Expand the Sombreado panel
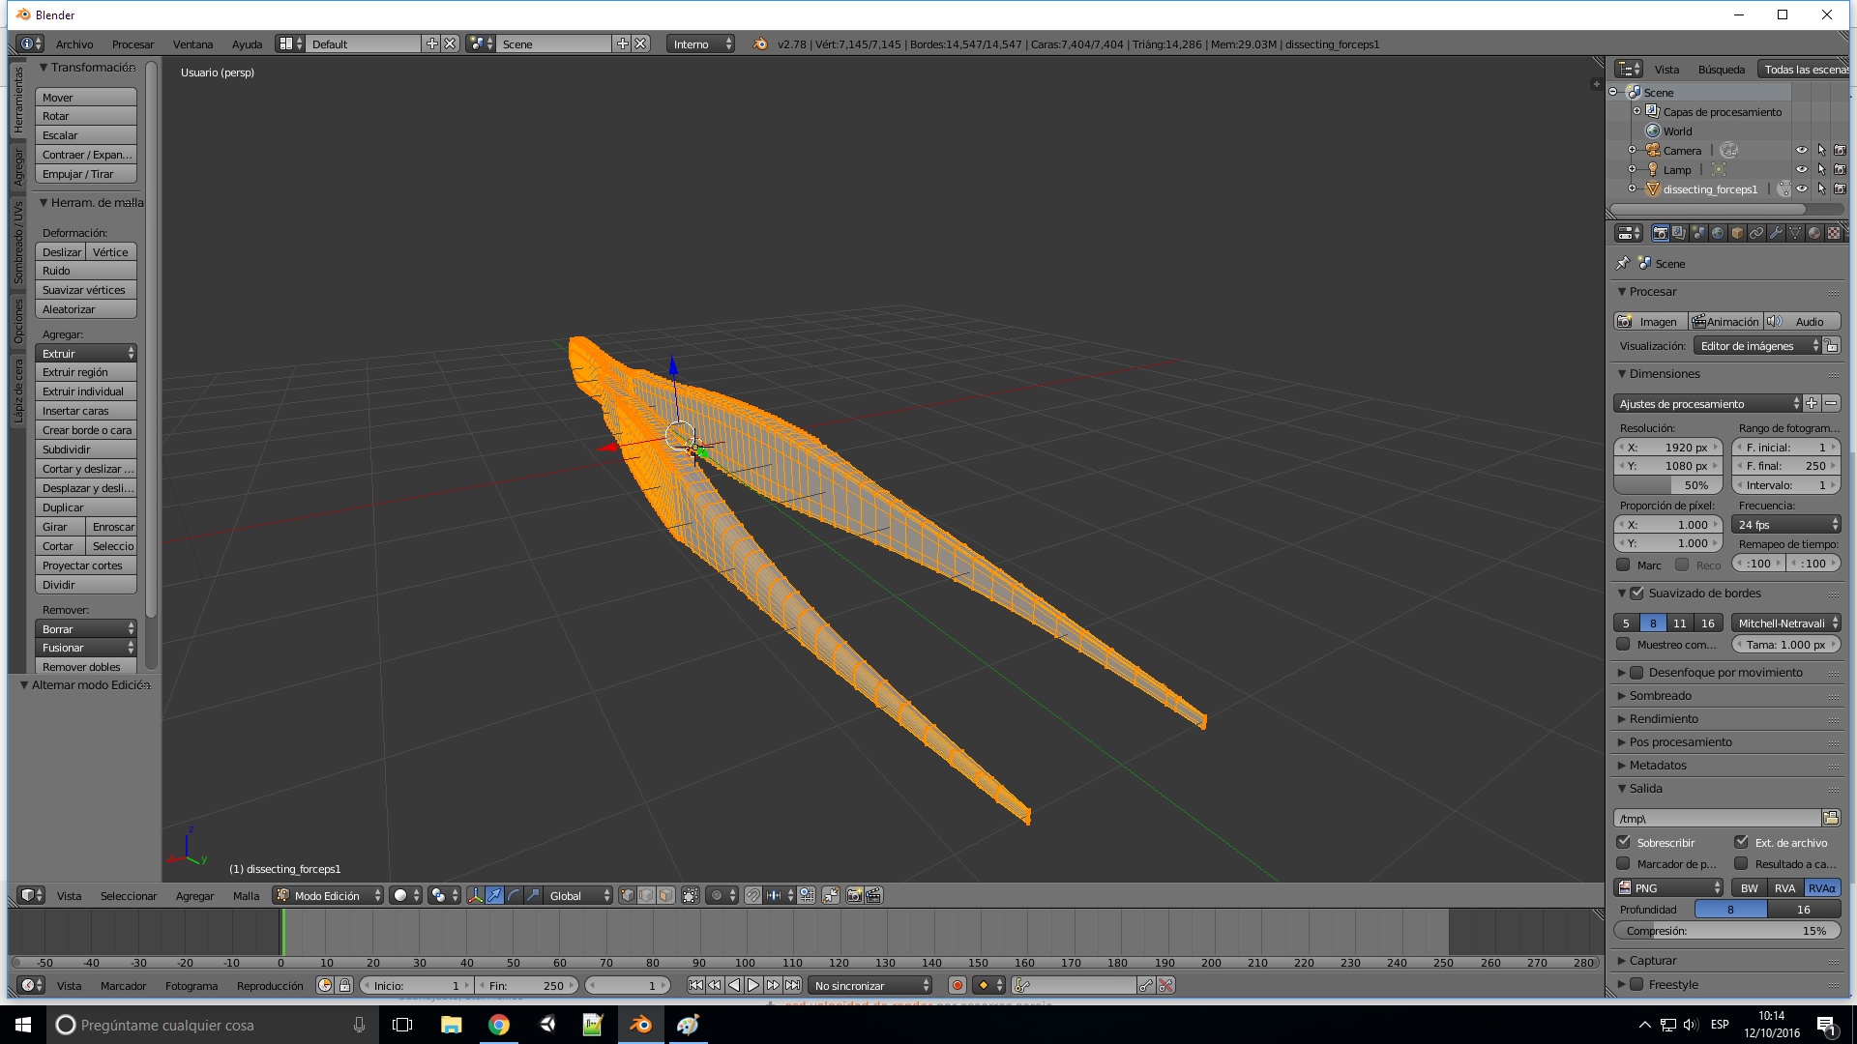Screen dimensions: 1857x1044 (1660, 696)
